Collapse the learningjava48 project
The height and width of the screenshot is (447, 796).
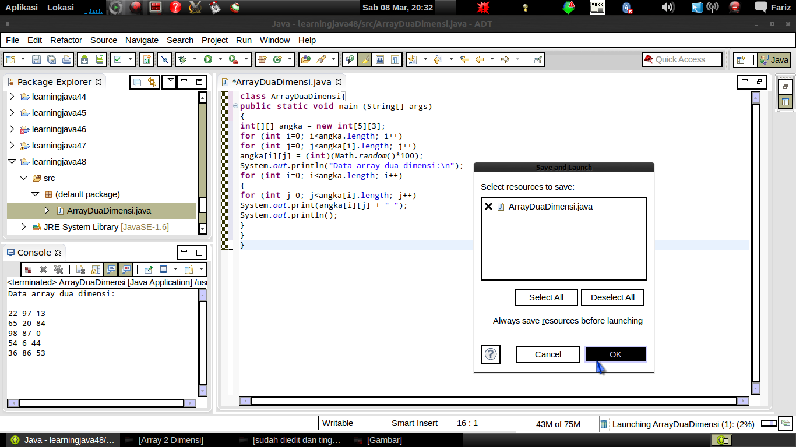[13, 162]
